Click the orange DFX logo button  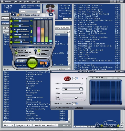44,63
